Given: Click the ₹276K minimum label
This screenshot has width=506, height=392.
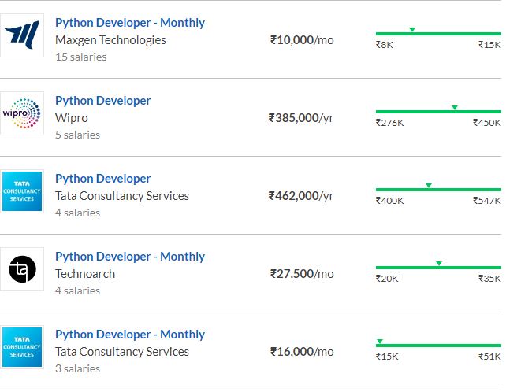Looking at the screenshot, I should 389,123.
